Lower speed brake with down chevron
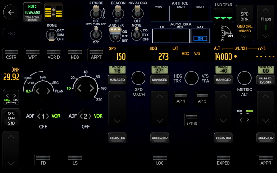Viewport: 277px width, 173px height. (x=244, y=36)
